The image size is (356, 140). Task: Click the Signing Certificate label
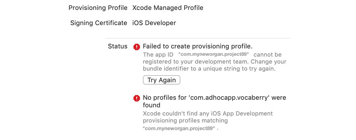pos(99,23)
